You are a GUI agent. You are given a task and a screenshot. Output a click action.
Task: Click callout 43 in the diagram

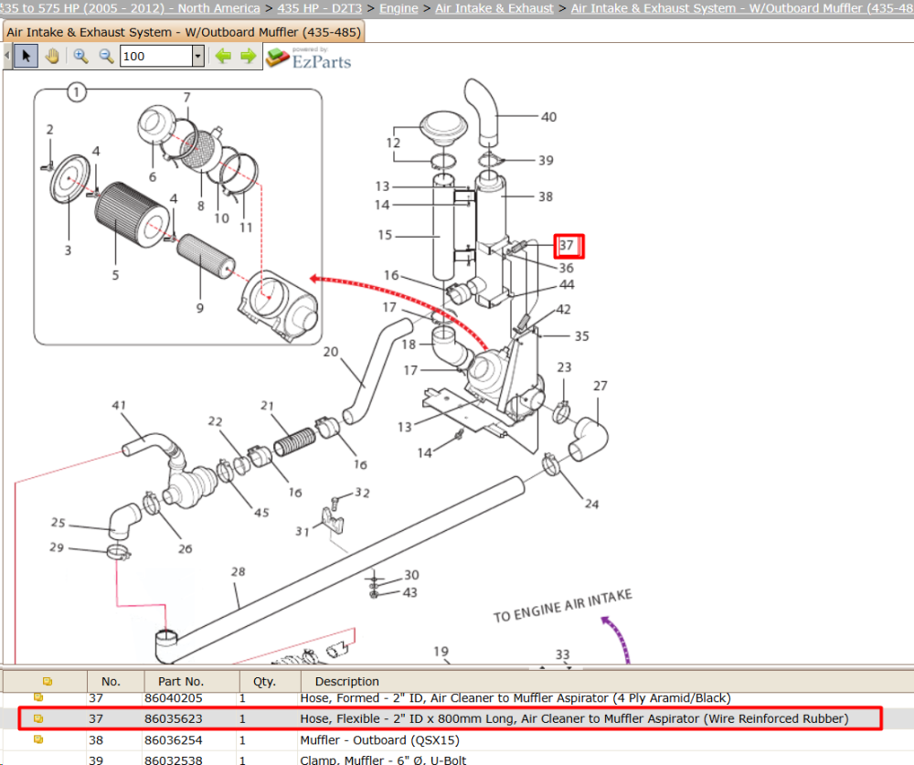coord(409,592)
